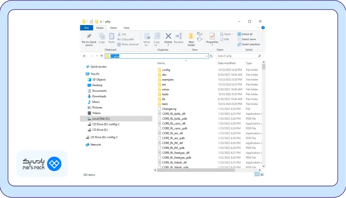Go up one folder level
Image resolution: width=346 pixels, height=198 pixels.
[101, 56]
